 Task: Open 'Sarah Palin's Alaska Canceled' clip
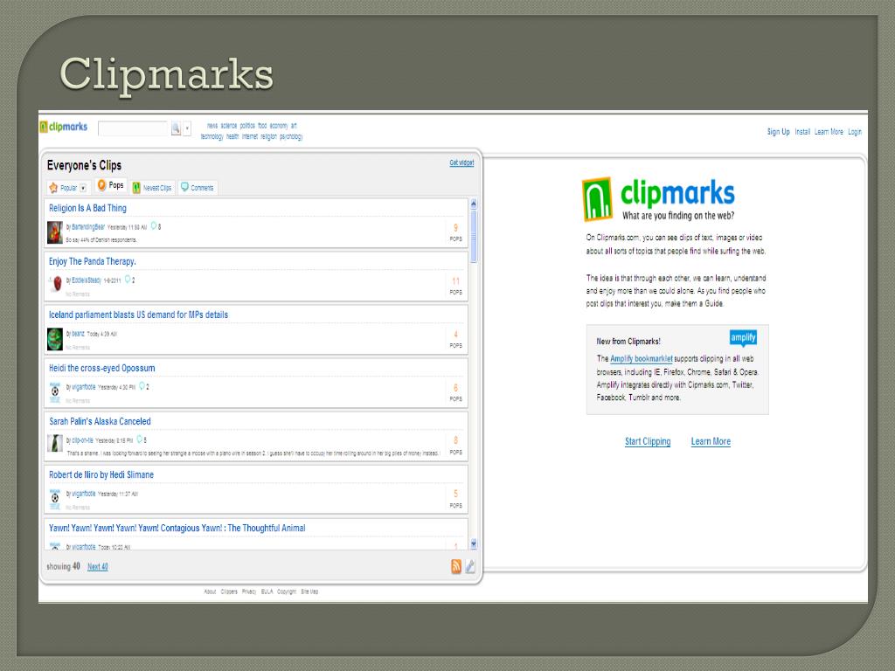[100, 422]
